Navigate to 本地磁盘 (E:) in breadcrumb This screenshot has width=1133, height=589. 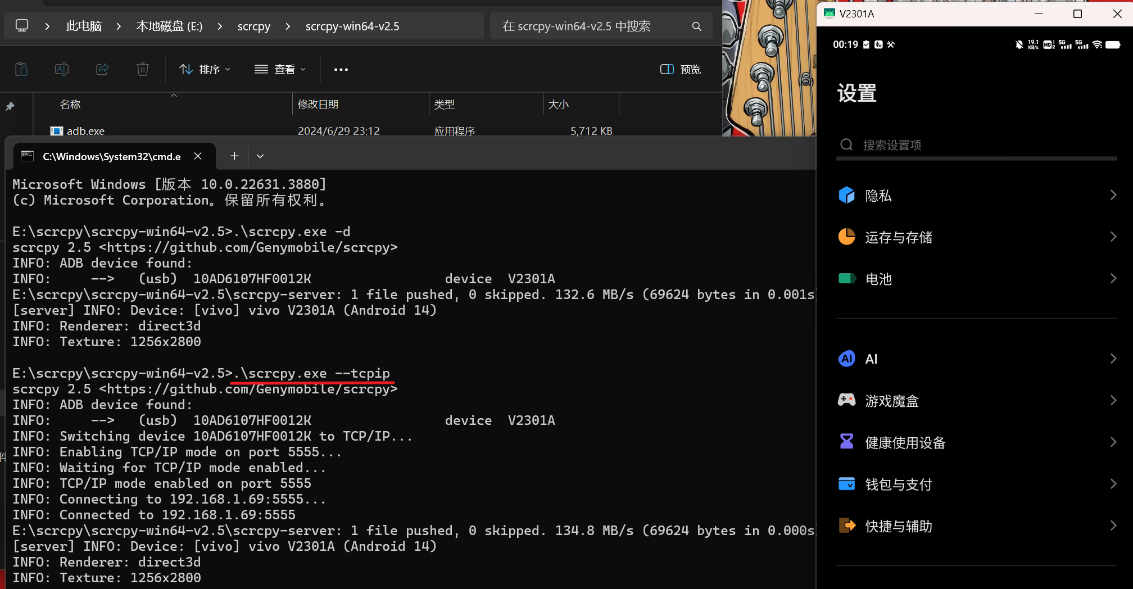169,26
